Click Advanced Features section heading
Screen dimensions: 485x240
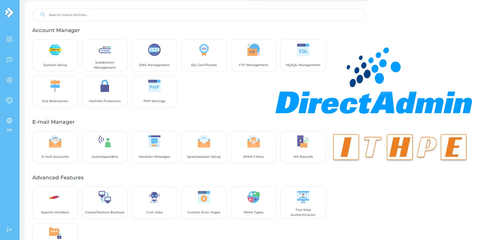(x=58, y=178)
